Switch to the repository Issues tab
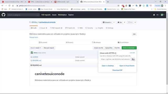This screenshot has width=168, height=94. 43,28
